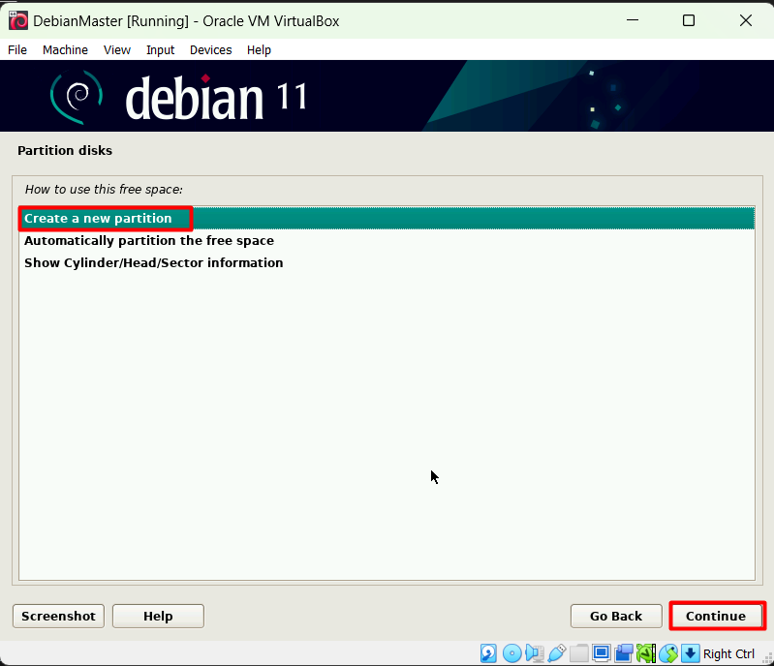
Task: Open the Help menu in menu bar
Action: (x=260, y=49)
